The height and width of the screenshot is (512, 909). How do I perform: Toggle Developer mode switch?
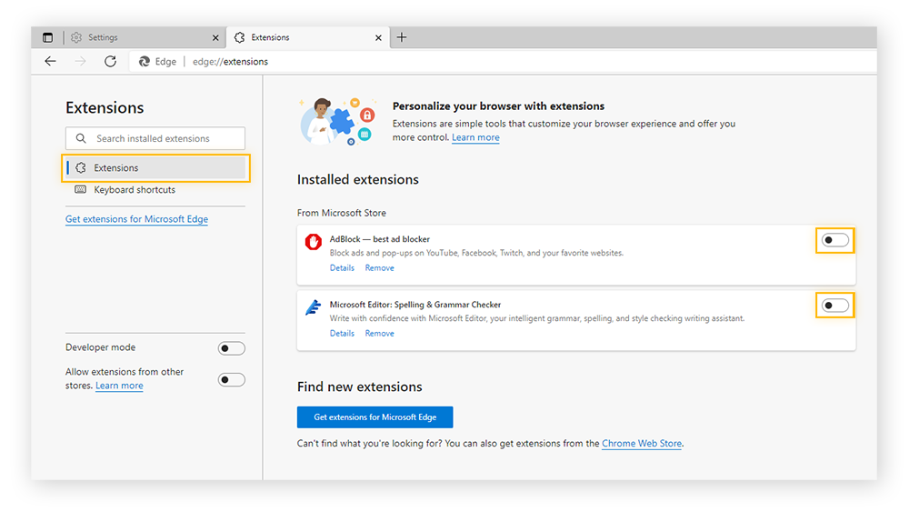pos(231,348)
